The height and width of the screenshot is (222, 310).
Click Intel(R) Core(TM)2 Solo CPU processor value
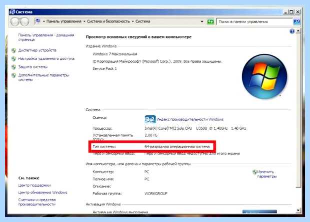click(195, 128)
